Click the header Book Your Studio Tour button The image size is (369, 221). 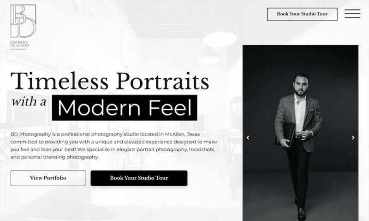point(302,14)
